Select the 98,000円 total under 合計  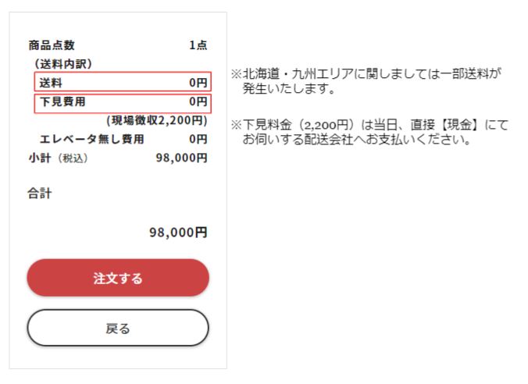click(178, 232)
